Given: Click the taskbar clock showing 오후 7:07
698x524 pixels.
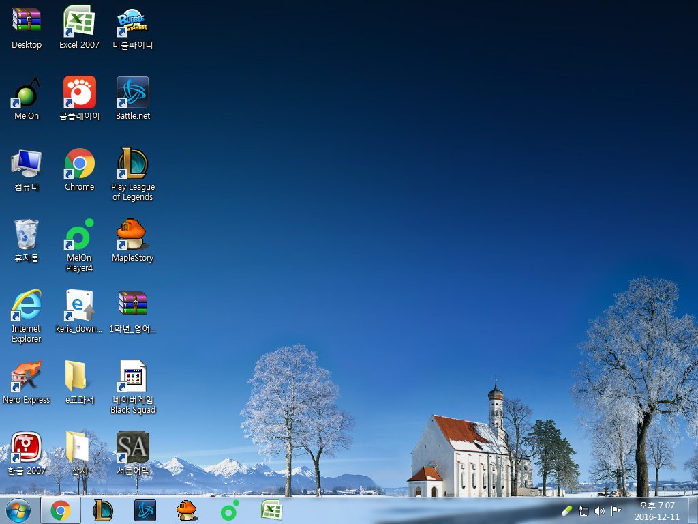Looking at the screenshot, I should point(656,510).
